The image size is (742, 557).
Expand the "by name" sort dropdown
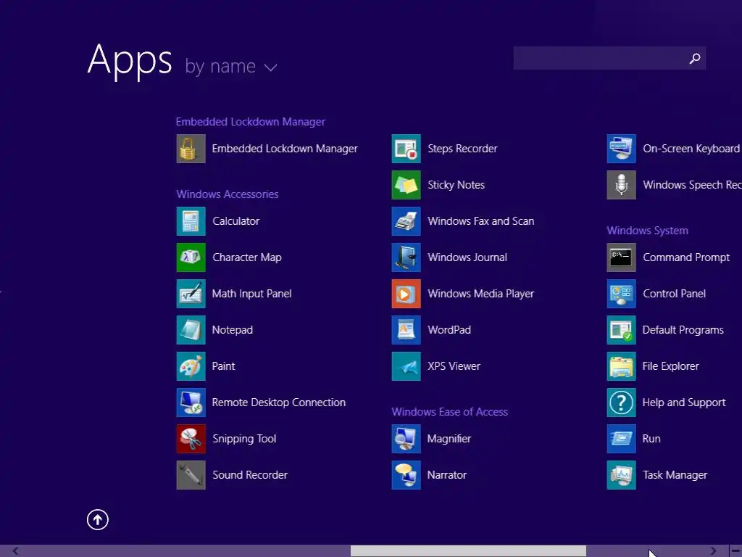tap(231, 66)
